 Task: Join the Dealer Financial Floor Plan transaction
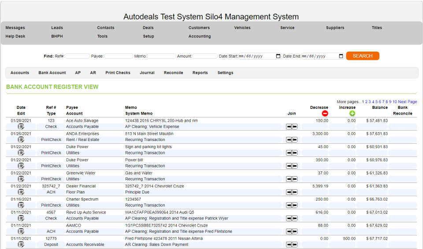pyautogui.click(x=292, y=192)
